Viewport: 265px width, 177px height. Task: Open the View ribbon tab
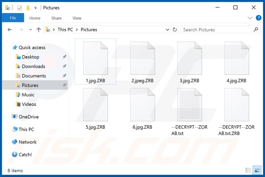click(x=77, y=18)
